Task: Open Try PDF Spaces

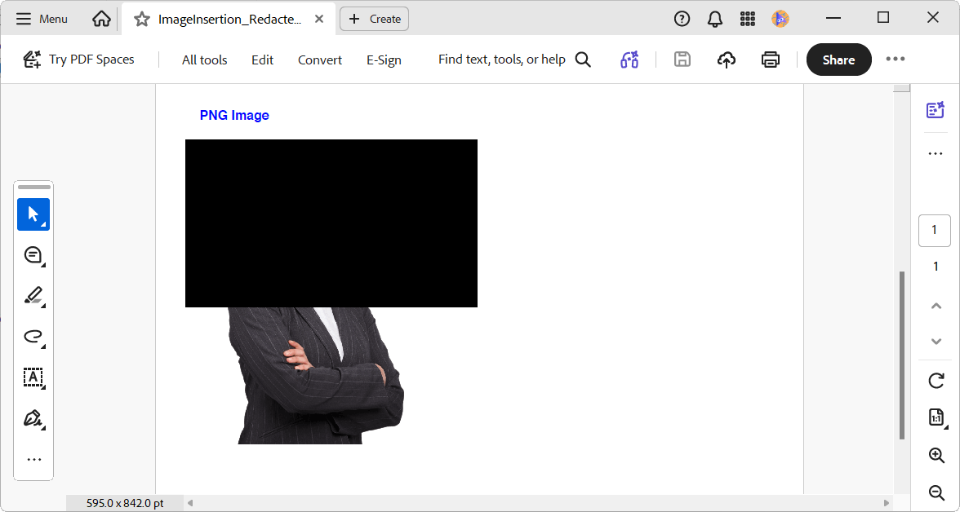Action: coord(79,59)
